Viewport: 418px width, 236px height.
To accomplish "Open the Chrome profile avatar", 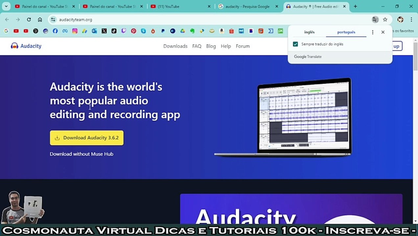I will (x=400, y=20).
